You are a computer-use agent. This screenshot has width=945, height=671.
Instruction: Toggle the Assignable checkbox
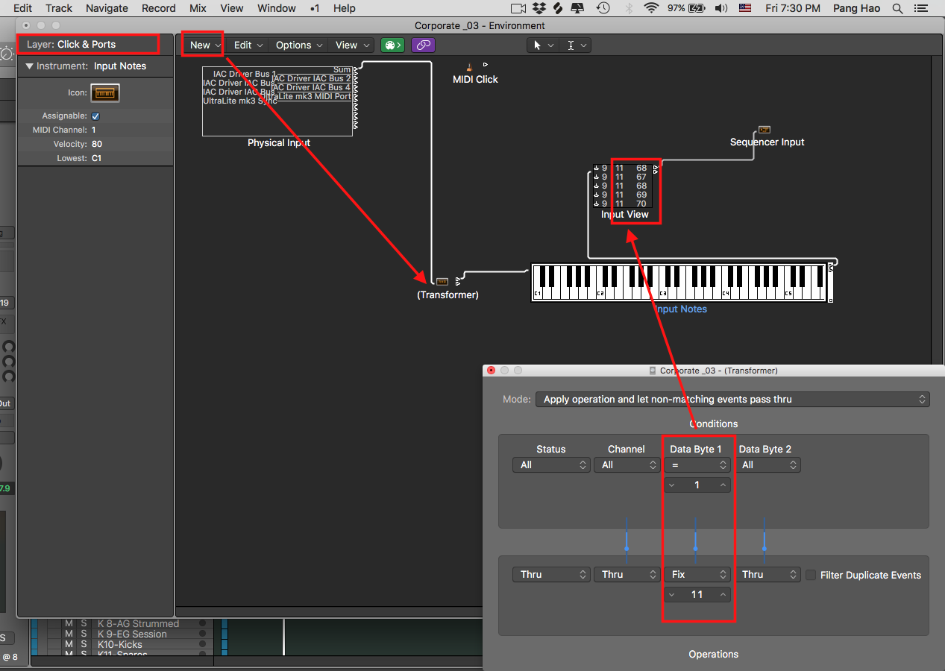click(95, 116)
